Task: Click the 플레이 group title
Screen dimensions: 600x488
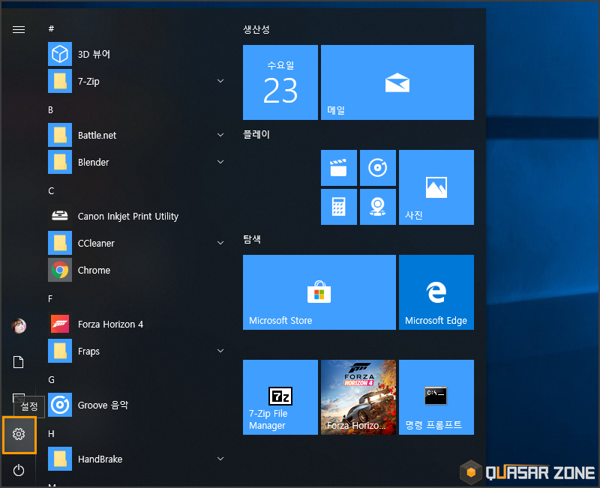Action: pyautogui.click(x=256, y=135)
